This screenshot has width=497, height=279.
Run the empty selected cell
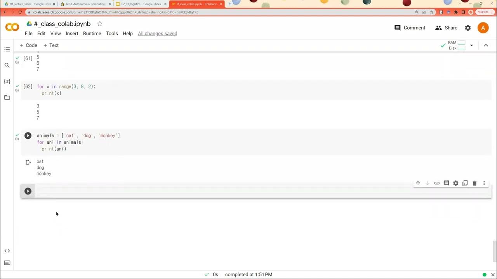28,191
